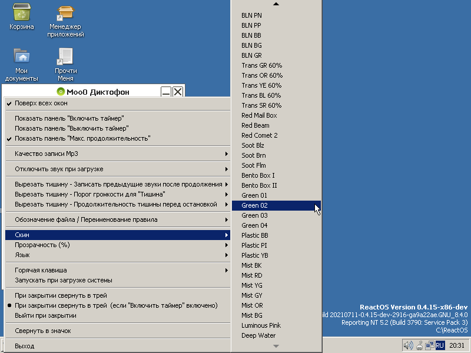Apply the BLN PP skin

point(276,25)
